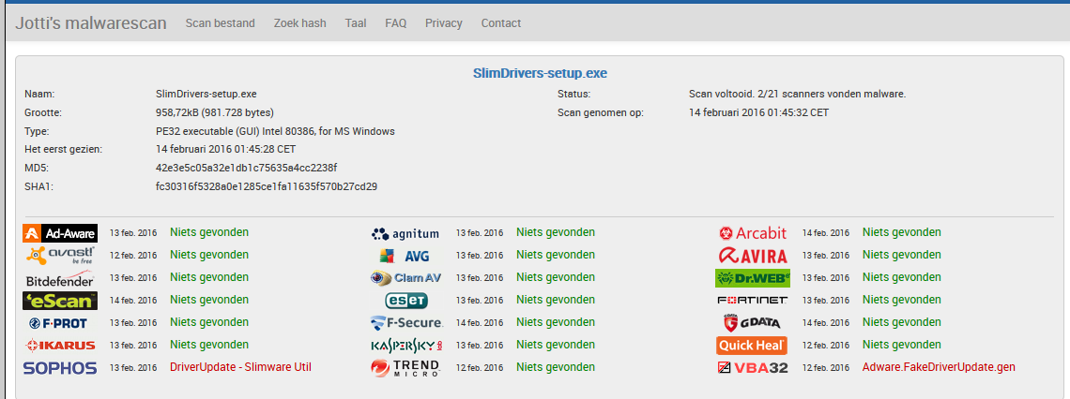The height and width of the screenshot is (399, 1070).
Task: Click the Arcabit scanner logo
Action: click(x=753, y=233)
